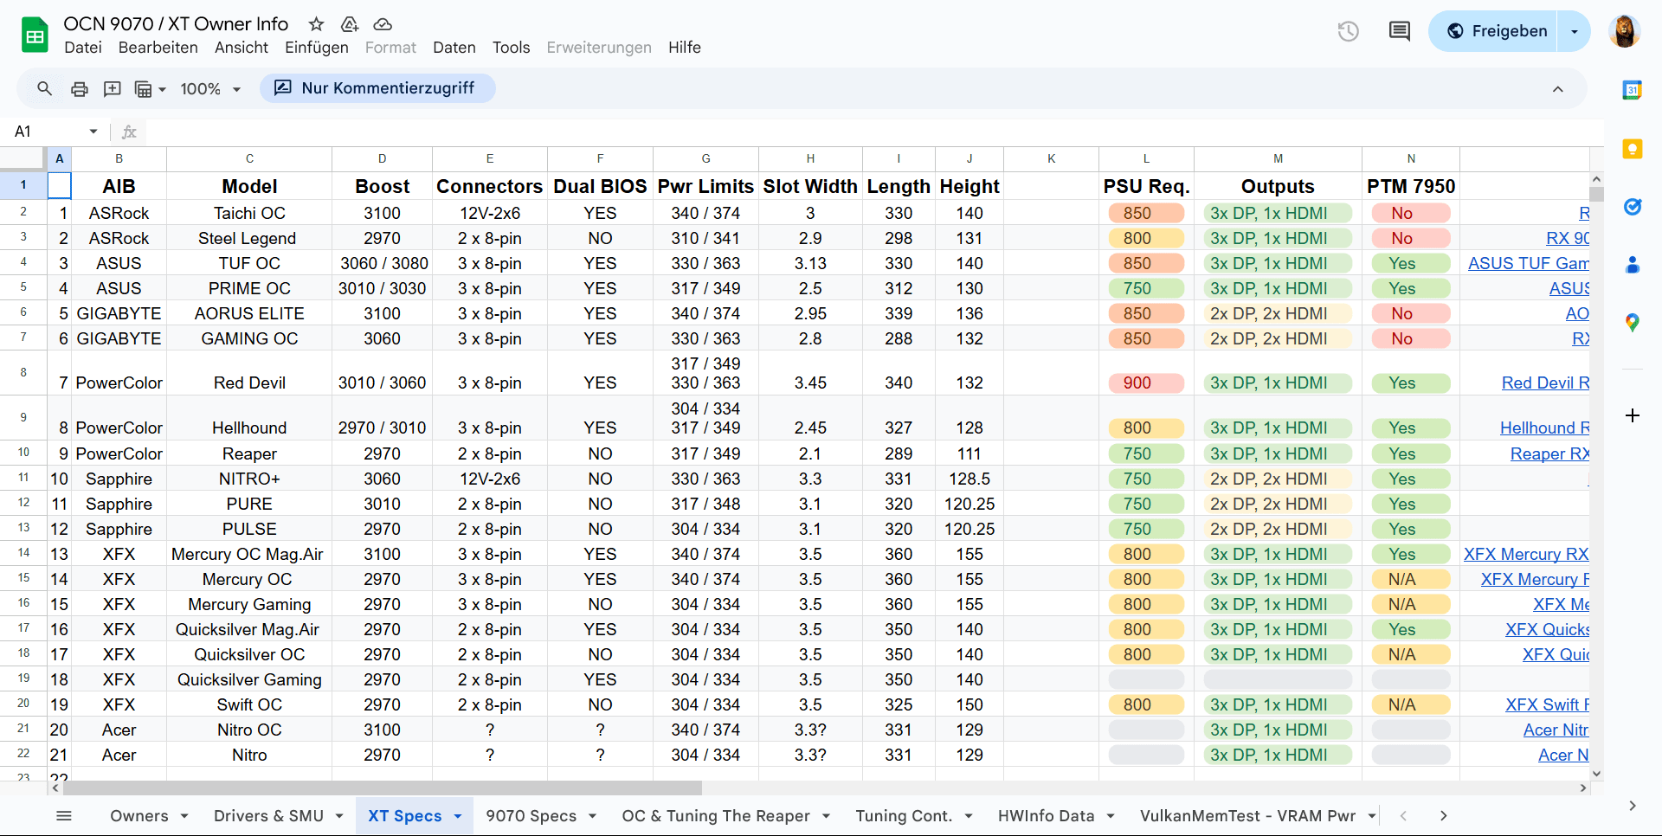
Task: Open the name box dropdown arrow
Action: pyautogui.click(x=93, y=132)
